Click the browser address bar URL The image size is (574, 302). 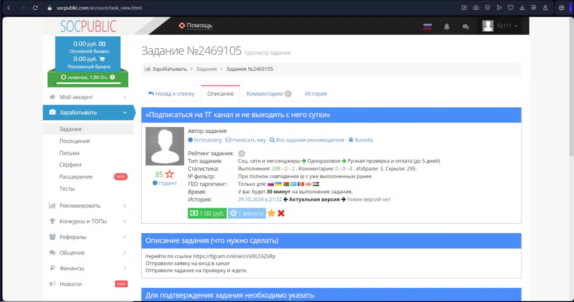[x=100, y=8]
